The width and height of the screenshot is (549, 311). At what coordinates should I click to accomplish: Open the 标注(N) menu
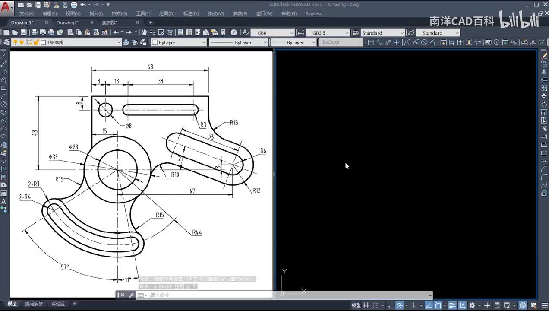[191, 14]
